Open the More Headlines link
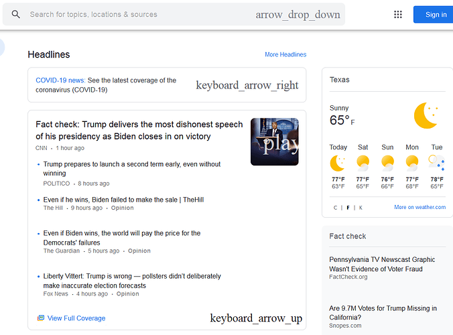453x335 pixels. pyautogui.click(x=285, y=54)
